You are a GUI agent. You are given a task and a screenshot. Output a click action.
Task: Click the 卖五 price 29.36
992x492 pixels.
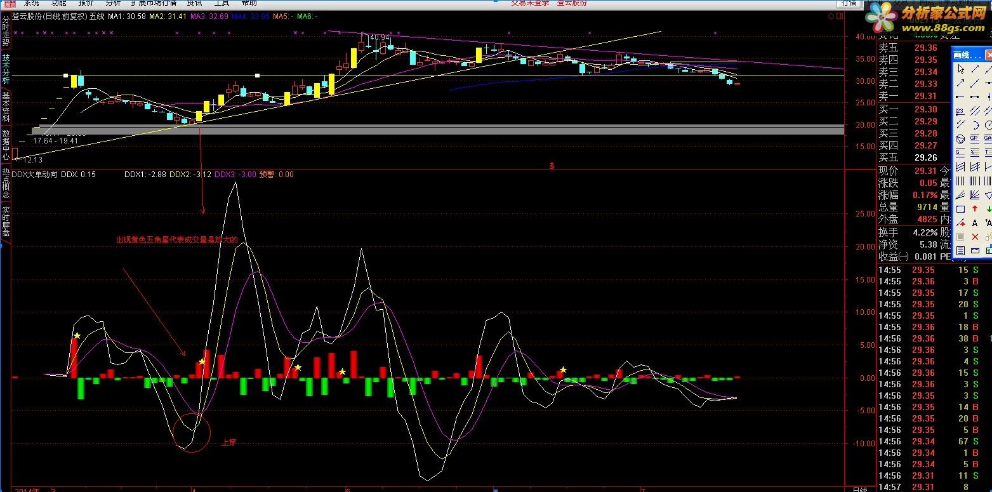(x=926, y=48)
